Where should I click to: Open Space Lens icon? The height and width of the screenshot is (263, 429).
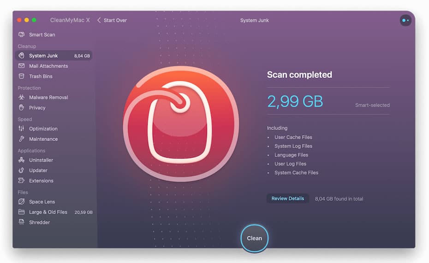tap(21, 202)
